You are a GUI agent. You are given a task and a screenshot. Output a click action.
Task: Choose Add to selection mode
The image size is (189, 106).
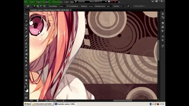coord(38,6)
